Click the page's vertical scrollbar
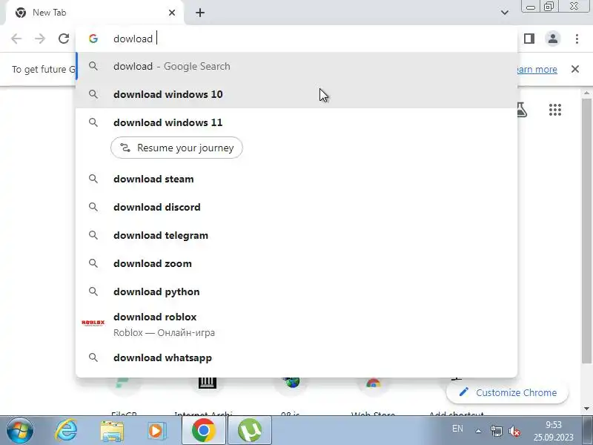Screen dimensions: 593x445 pos(586,231)
